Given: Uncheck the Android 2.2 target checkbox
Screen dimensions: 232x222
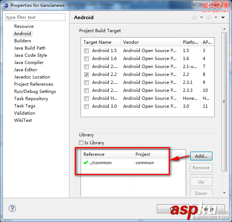Looking at the screenshot, I should click(87, 74).
